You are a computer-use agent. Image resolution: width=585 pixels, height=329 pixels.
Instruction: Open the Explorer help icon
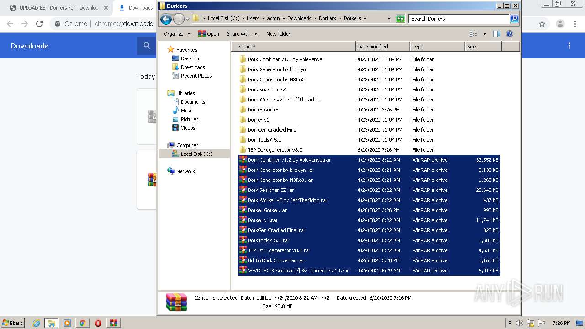pyautogui.click(x=510, y=34)
